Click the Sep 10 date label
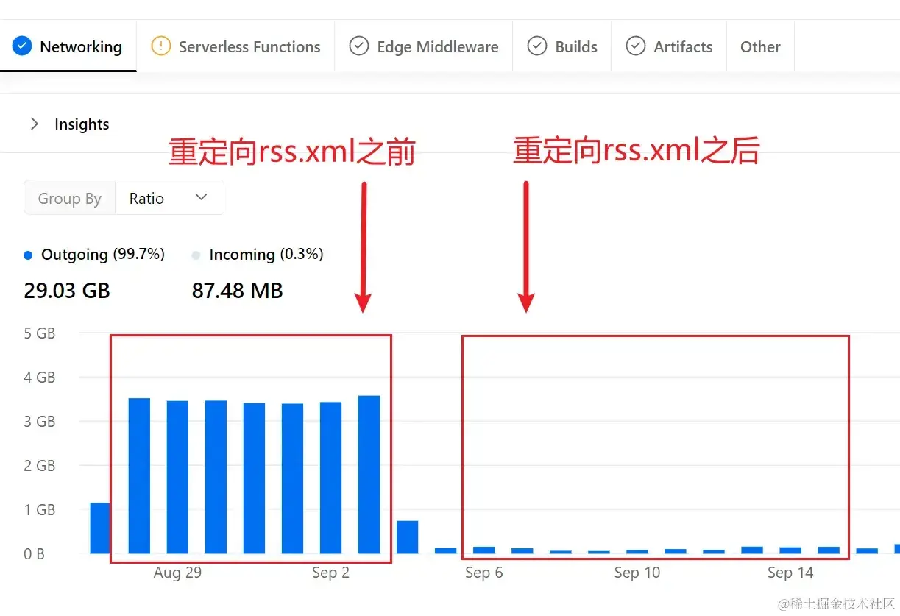 (637, 573)
